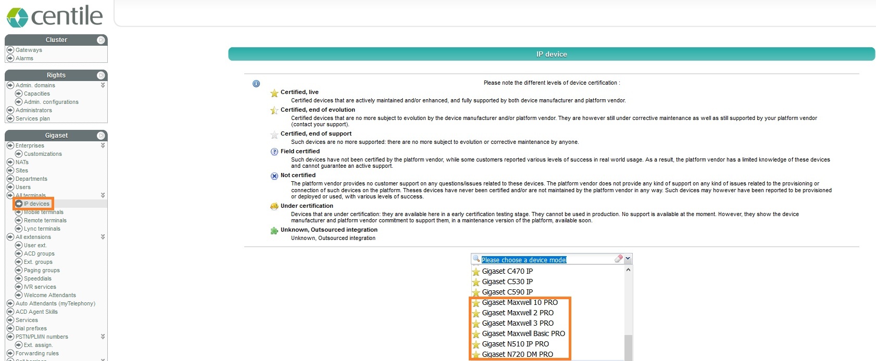This screenshot has width=876, height=361.
Task: Click the device list scrollbar up arrow
Action: (628, 270)
